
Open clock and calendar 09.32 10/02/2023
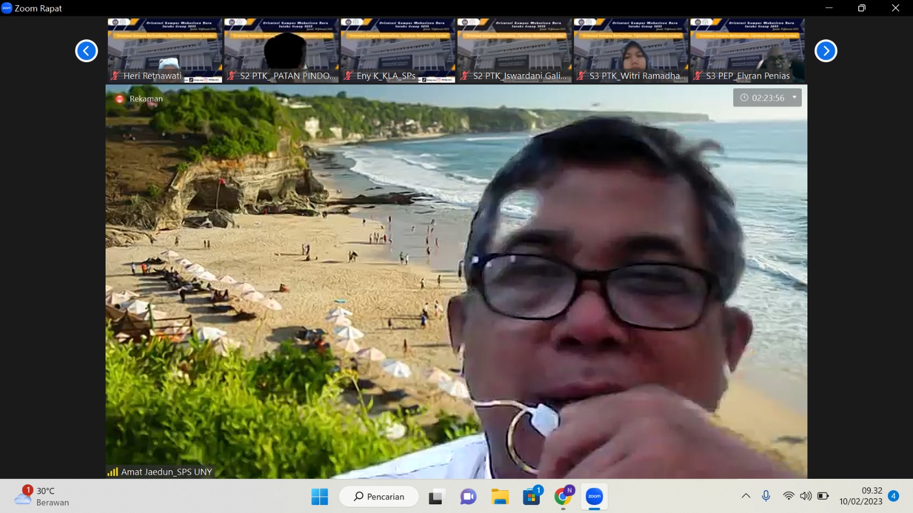pos(861,496)
